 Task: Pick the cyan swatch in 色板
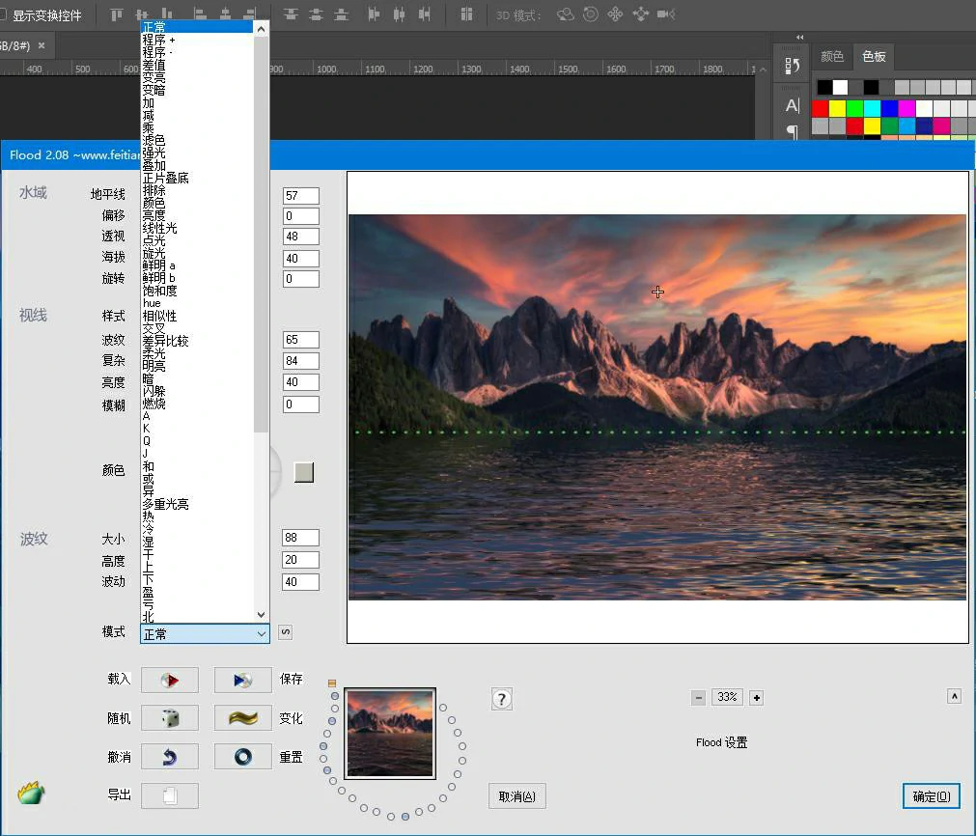872,108
